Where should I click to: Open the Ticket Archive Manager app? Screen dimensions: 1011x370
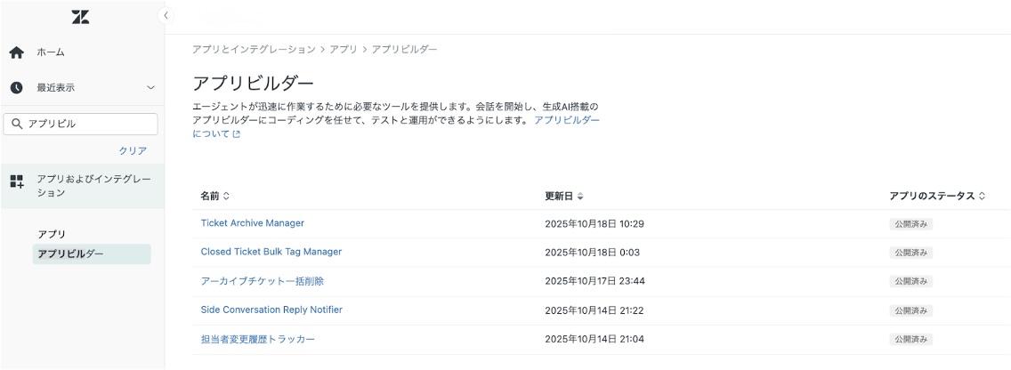coord(253,223)
